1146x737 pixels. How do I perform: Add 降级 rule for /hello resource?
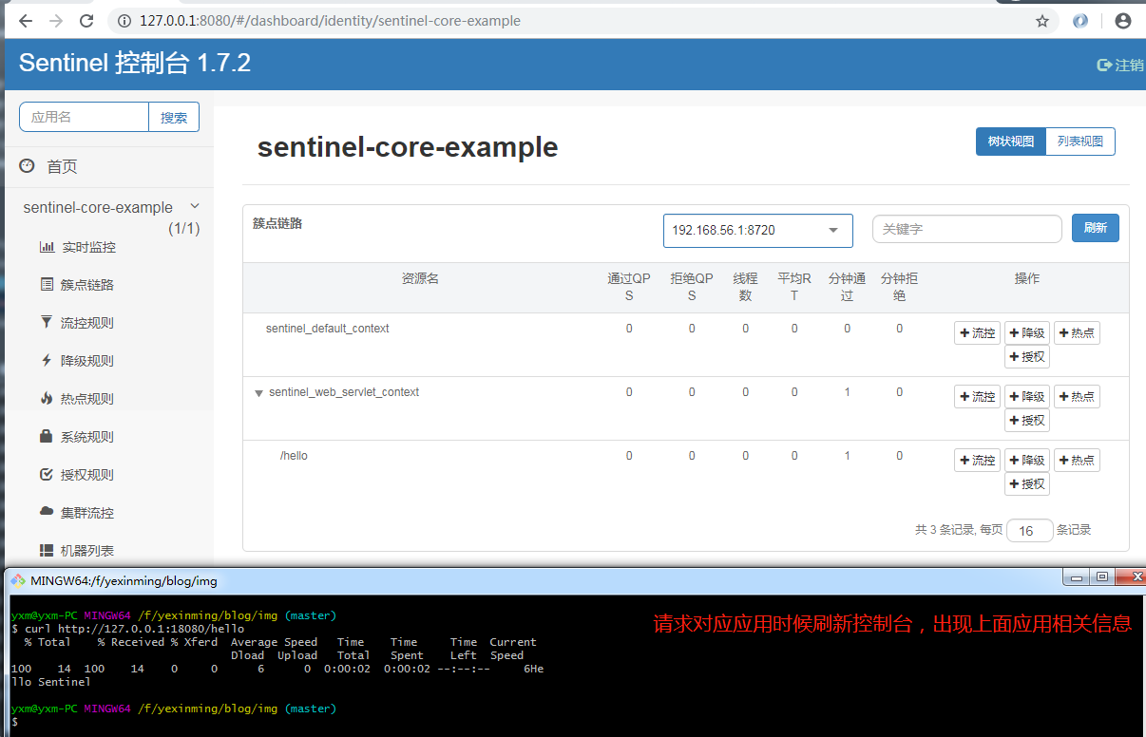pos(1027,461)
